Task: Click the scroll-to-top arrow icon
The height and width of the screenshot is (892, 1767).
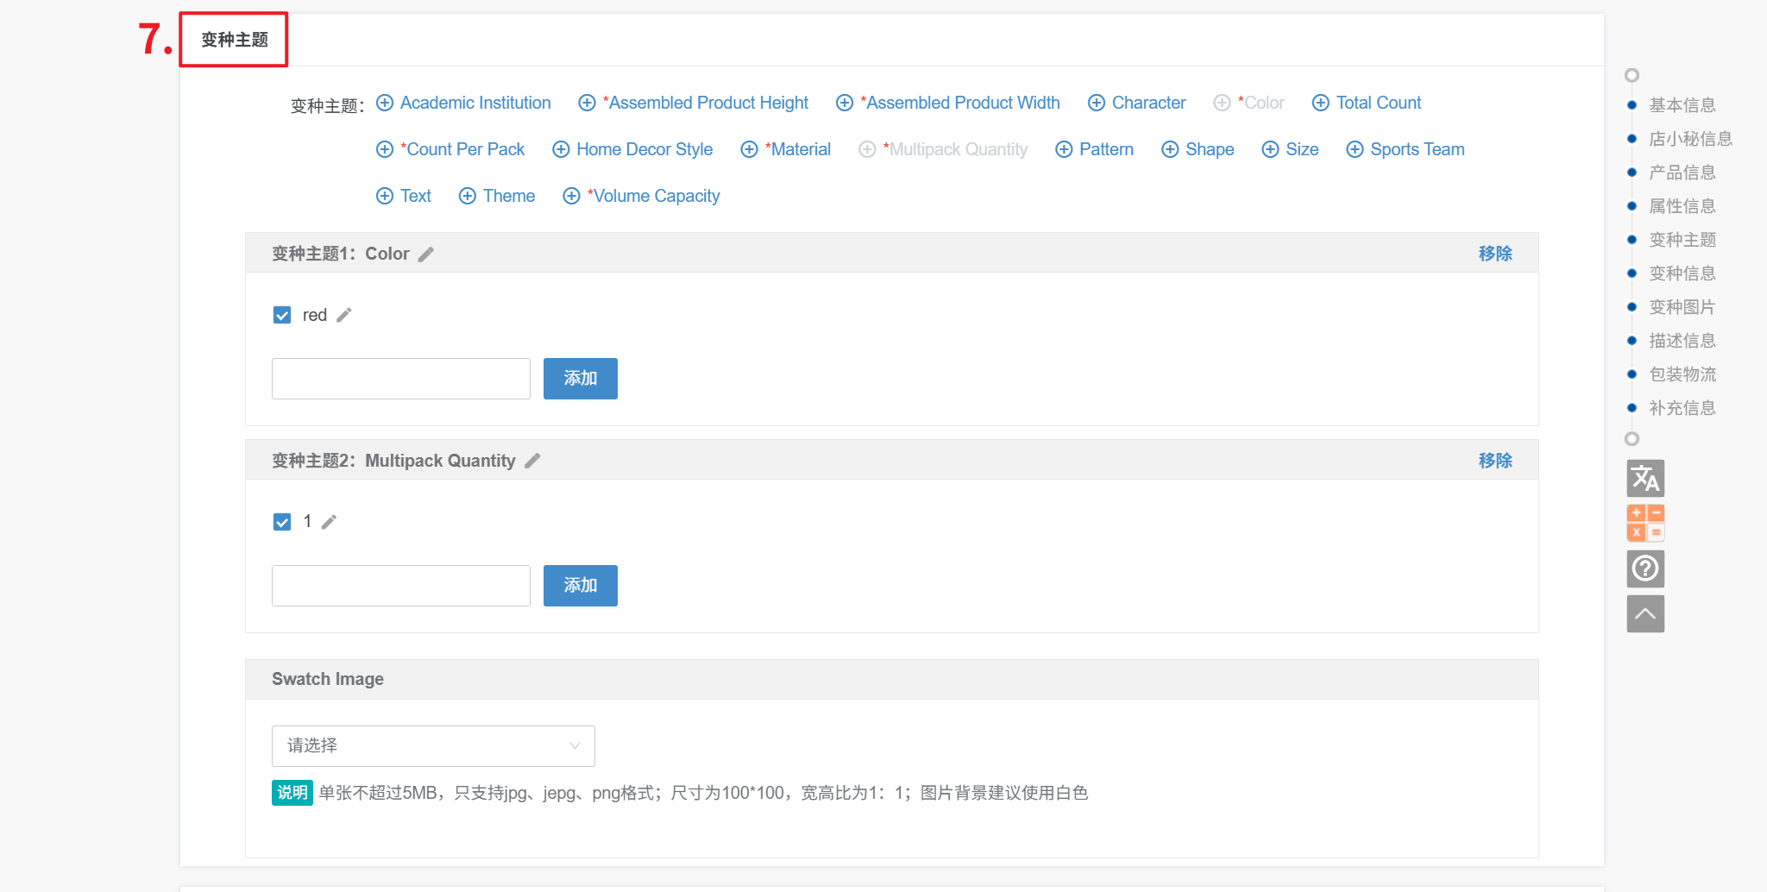Action: click(x=1644, y=613)
